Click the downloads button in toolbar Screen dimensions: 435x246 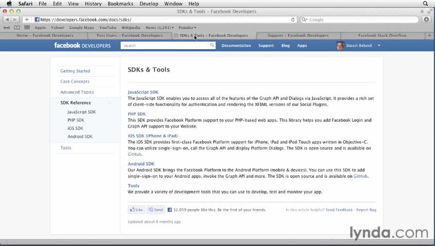point(426,19)
